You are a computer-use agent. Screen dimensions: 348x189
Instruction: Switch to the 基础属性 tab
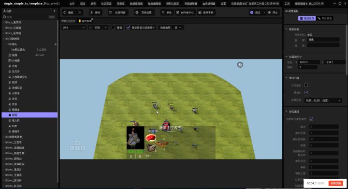307,18
